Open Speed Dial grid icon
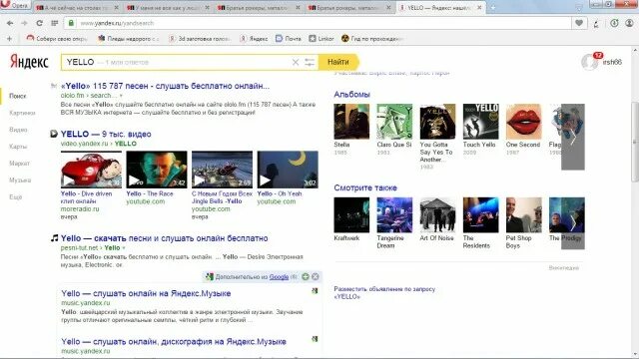Viewport: 639px width, 359px height. [54, 23]
